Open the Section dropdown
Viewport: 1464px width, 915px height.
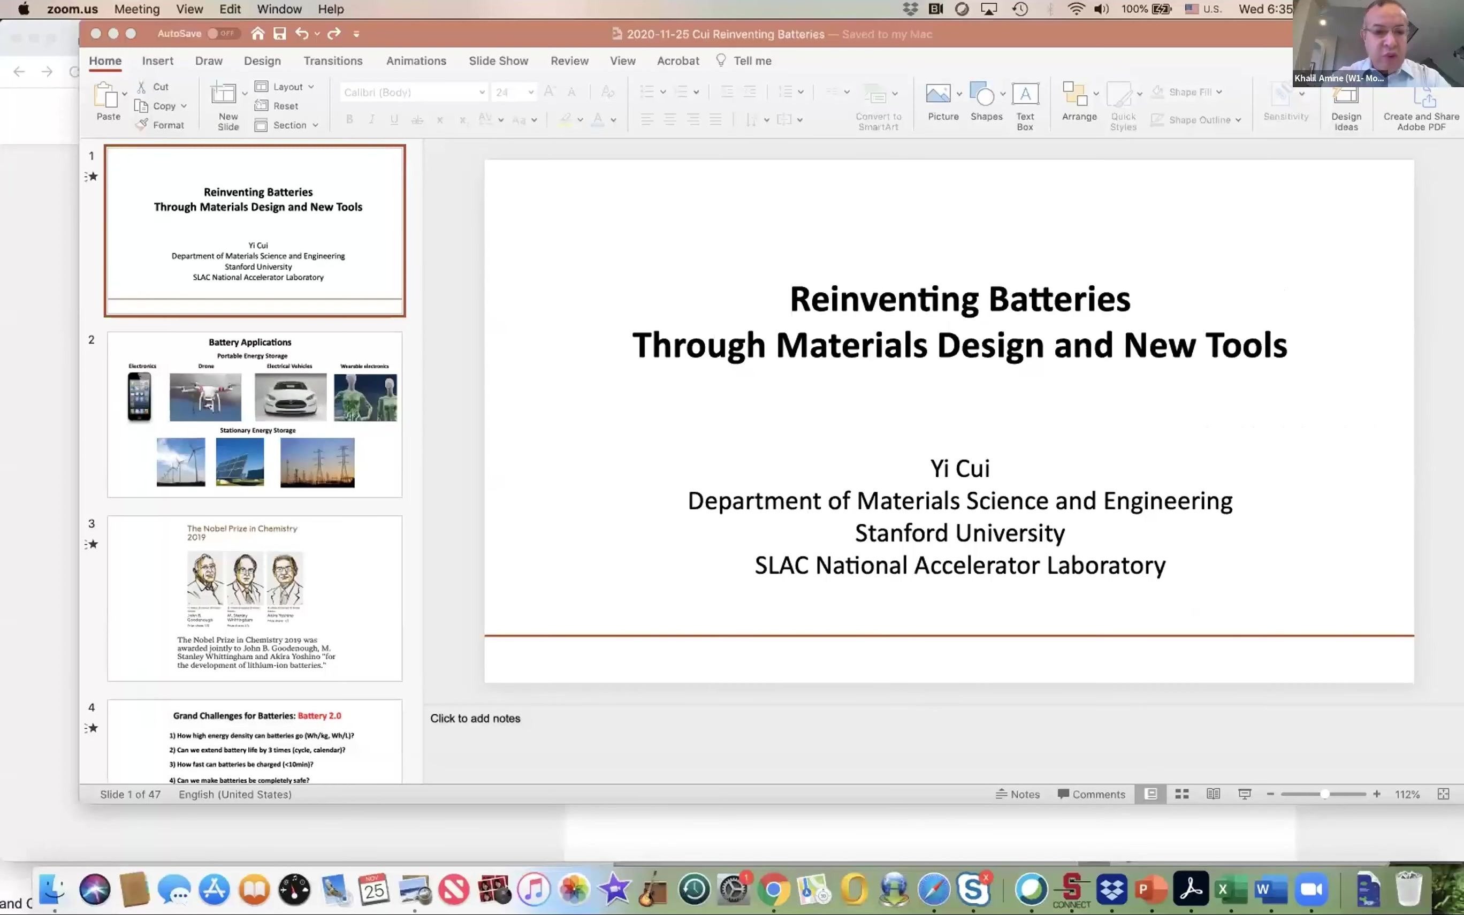click(286, 125)
